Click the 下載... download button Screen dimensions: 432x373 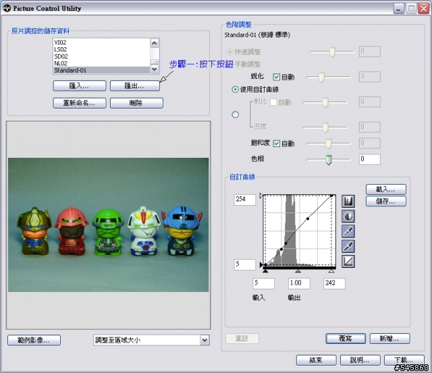[404, 360]
